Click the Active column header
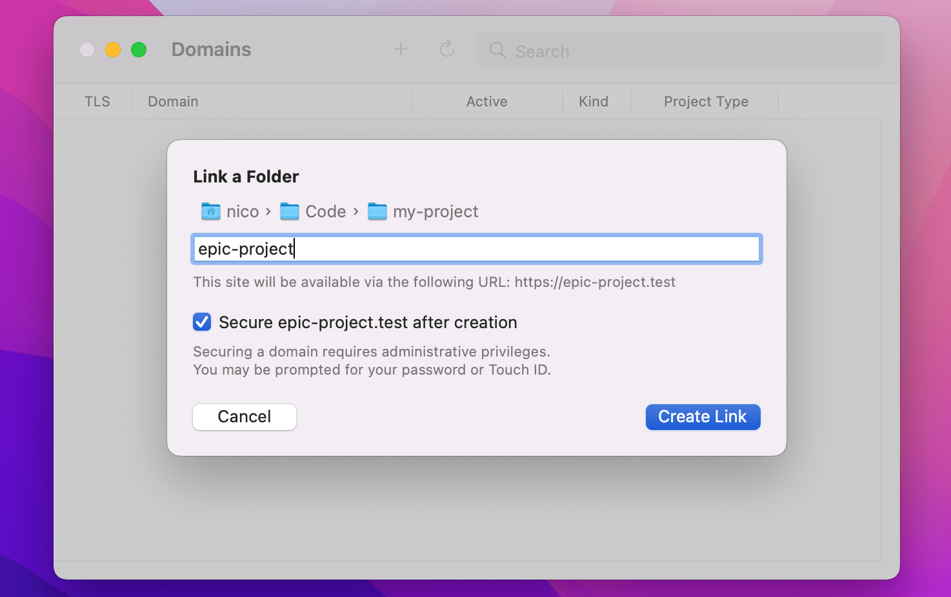This screenshot has height=597, width=951. (x=486, y=102)
